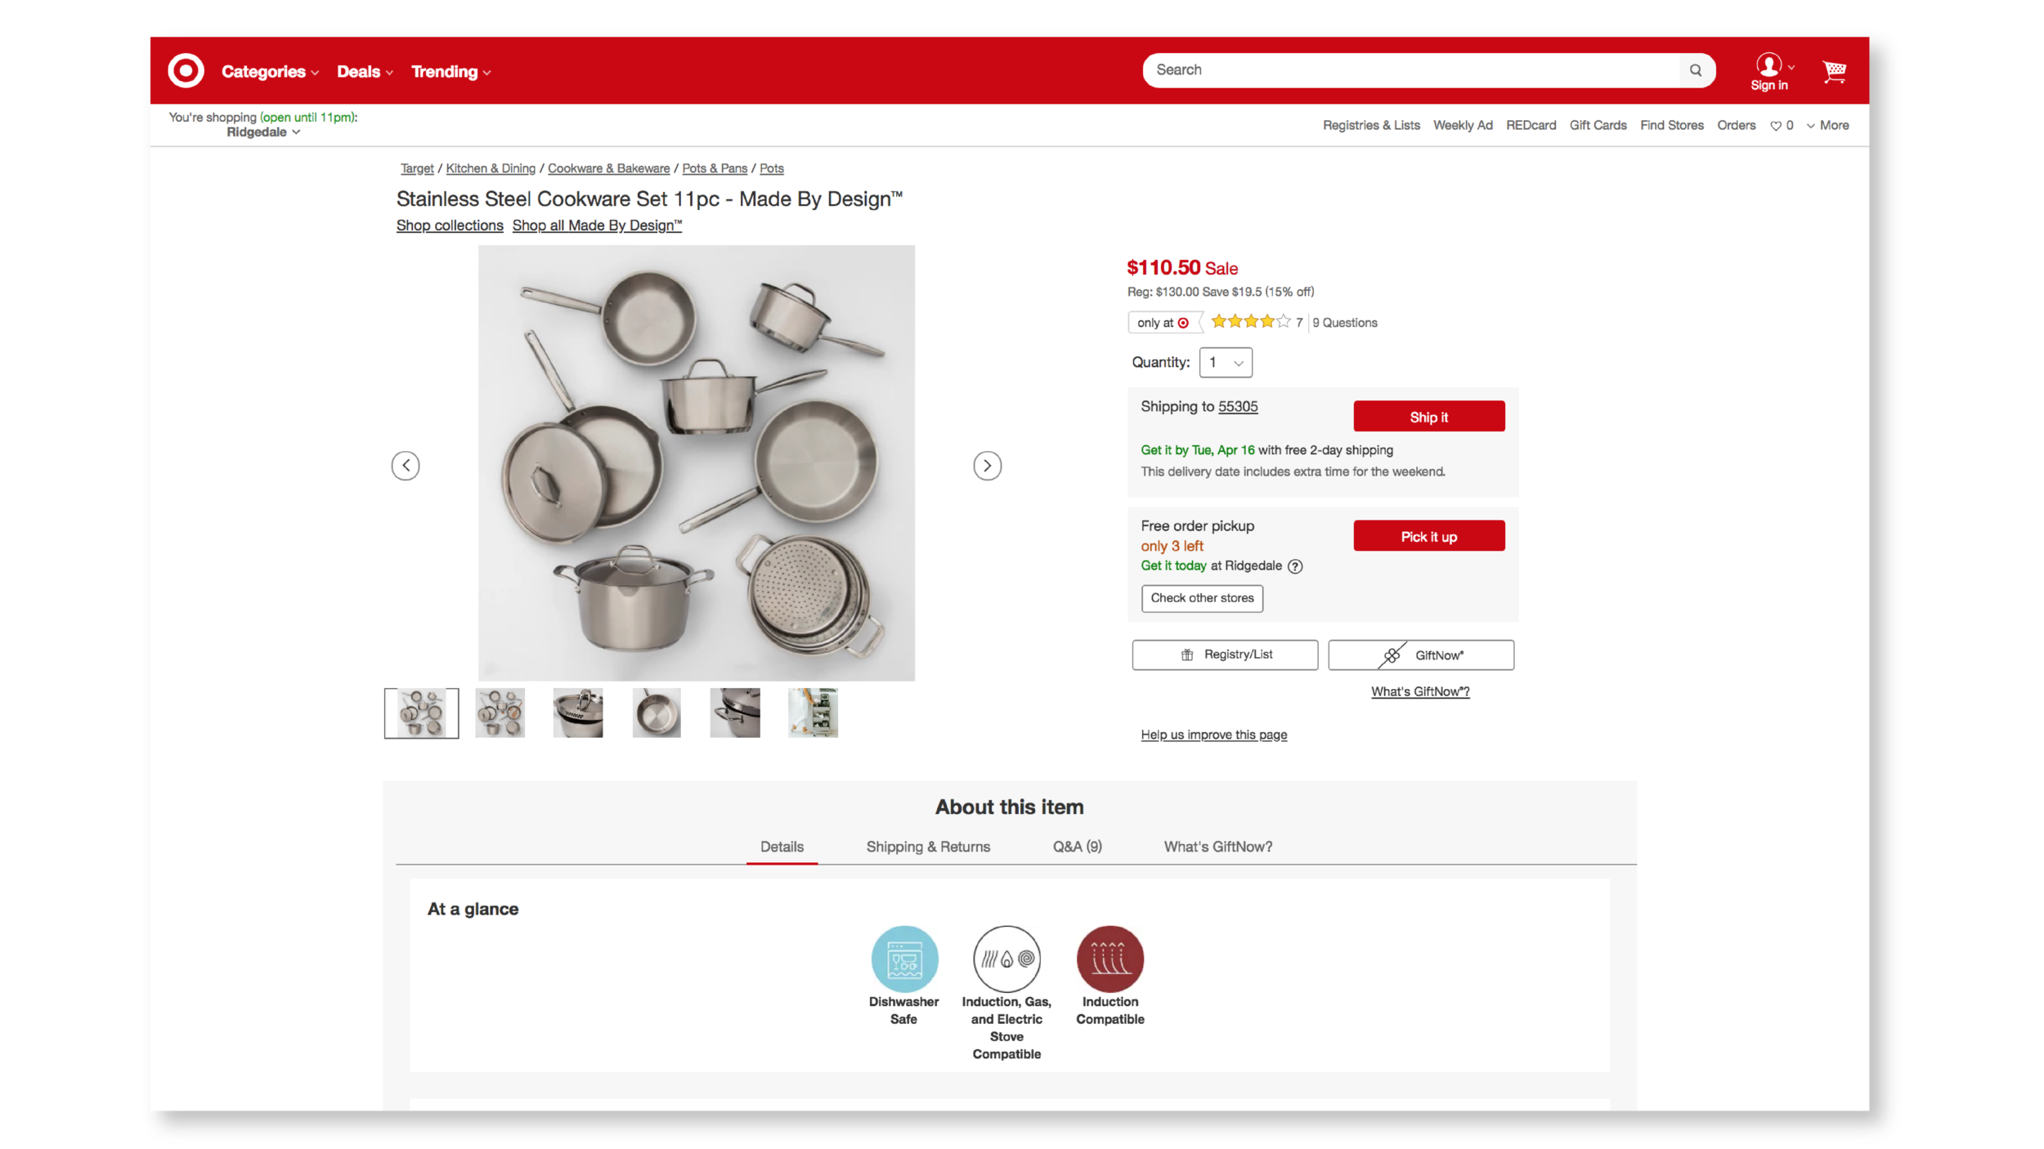Open the shopping cart icon
This screenshot has height=1149, width=2044.
pyautogui.click(x=1834, y=71)
